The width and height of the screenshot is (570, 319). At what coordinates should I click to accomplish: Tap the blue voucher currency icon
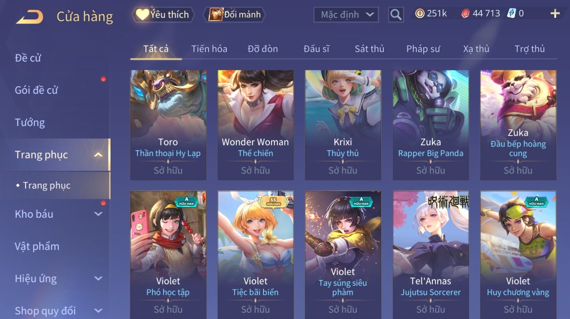(x=511, y=14)
